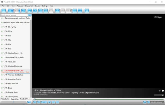The width and height of the screenshot is (165, 105).
Task: Click the greyed 3D toolbar icon
Action: (x=51, y=11)
